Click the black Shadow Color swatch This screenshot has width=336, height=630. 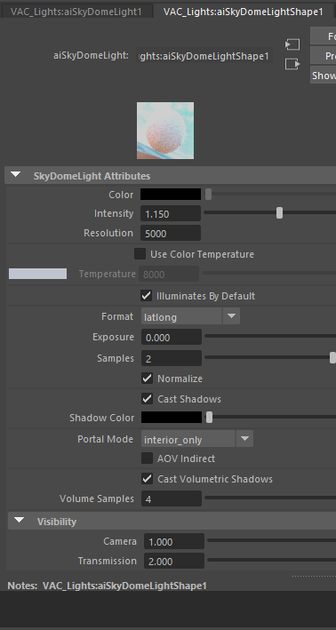click(172, 417)
